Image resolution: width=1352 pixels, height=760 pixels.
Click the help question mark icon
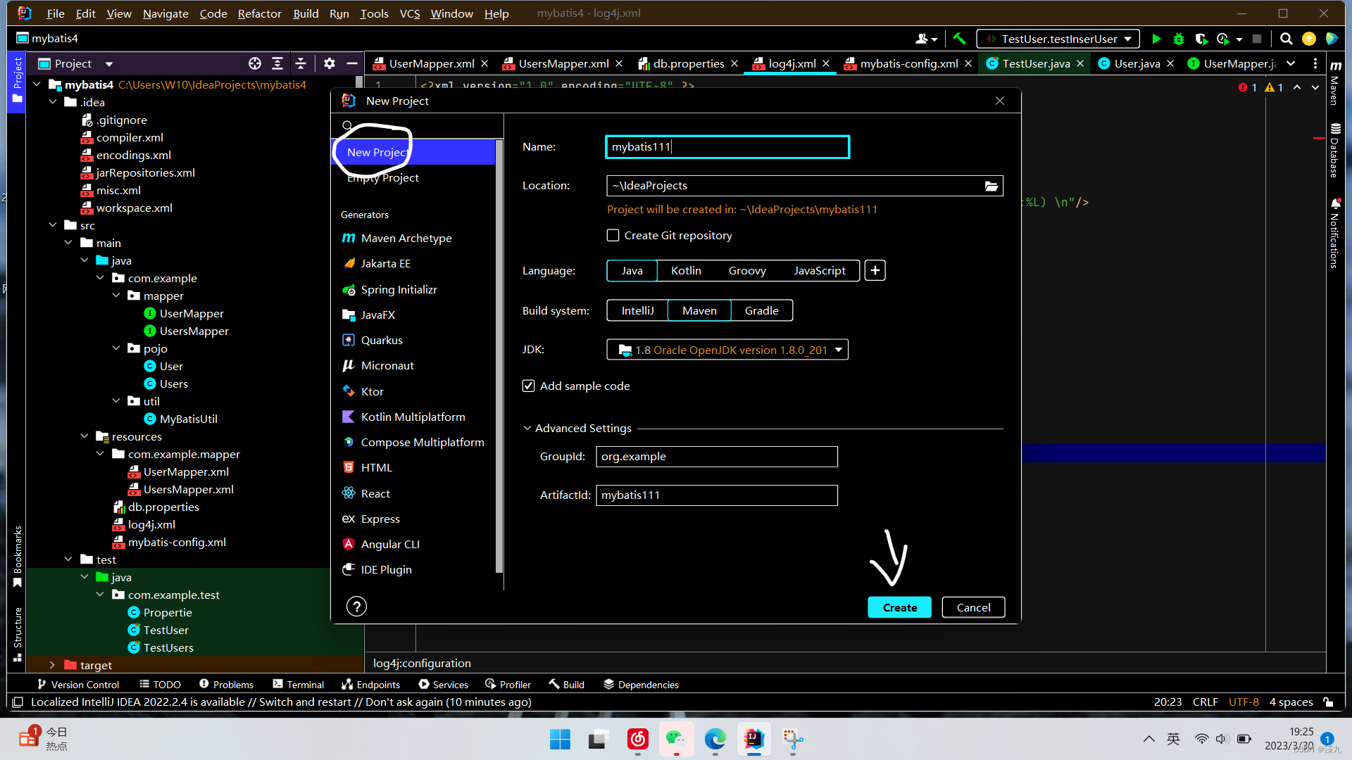point(356,607)
